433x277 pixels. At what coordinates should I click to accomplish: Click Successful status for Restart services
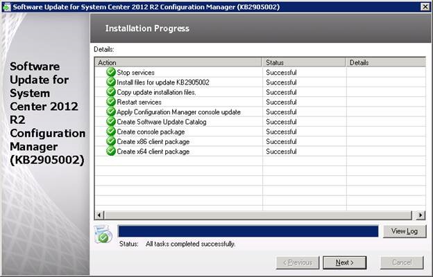281,102
